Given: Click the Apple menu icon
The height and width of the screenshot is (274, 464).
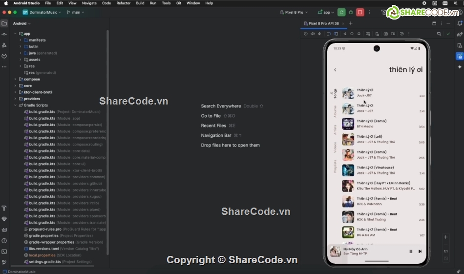Looking at the screenshot, I should click(x=6, y=3).
